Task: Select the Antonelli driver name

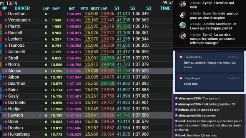Action: pos(17,52)
